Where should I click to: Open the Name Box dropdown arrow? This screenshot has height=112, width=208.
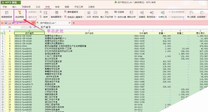pos(21,27)
